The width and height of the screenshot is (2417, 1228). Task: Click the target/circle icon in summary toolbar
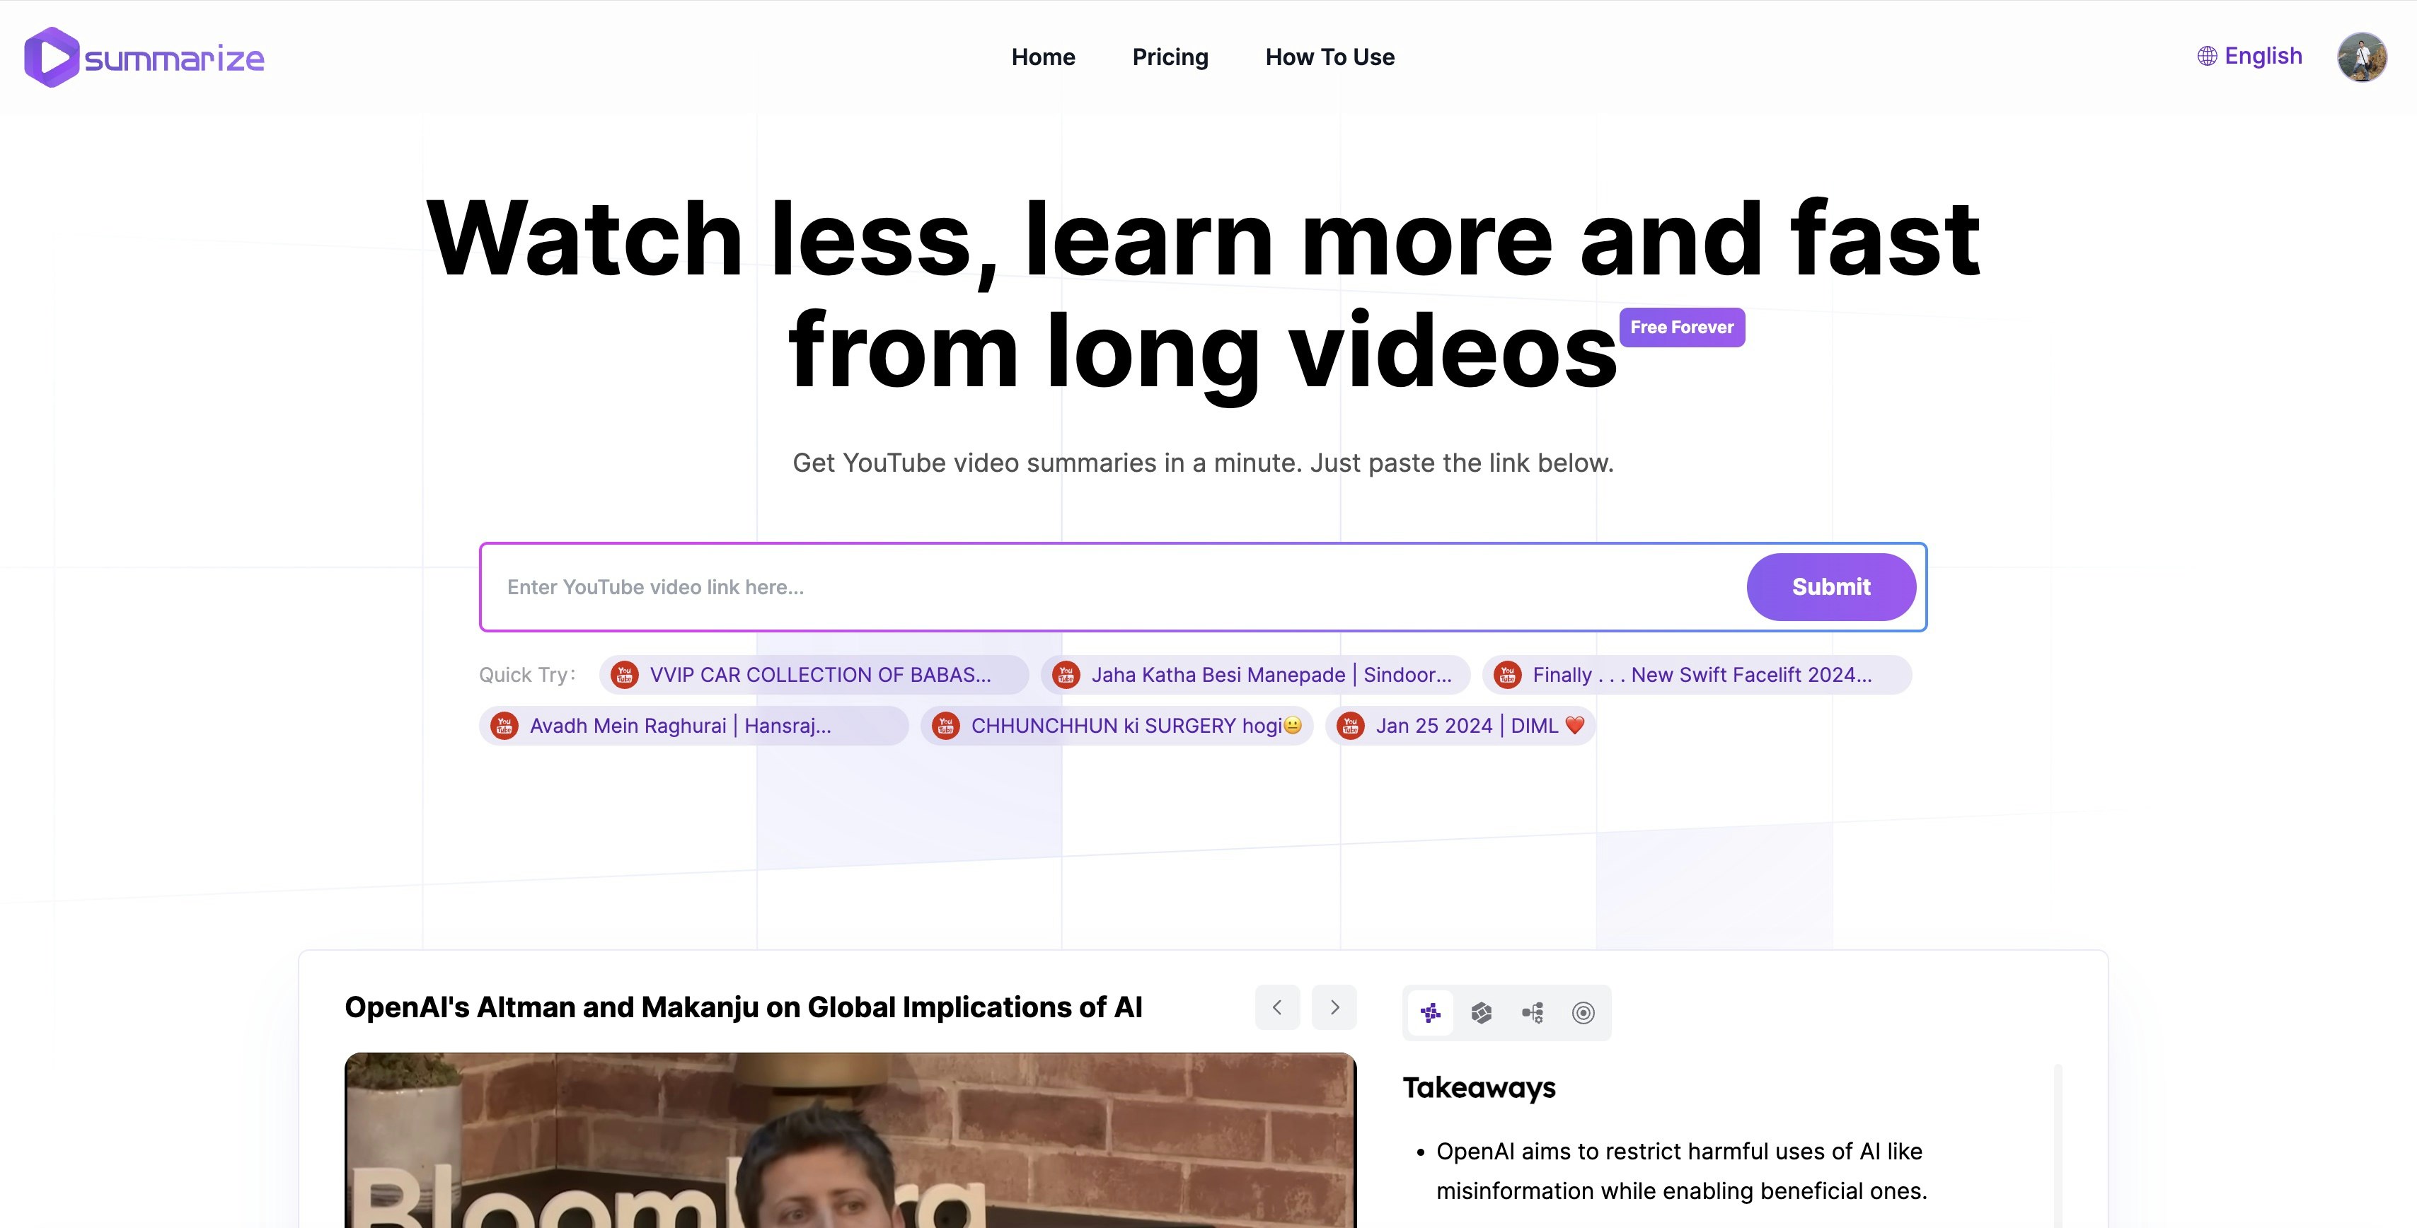click(1584, 1012)
